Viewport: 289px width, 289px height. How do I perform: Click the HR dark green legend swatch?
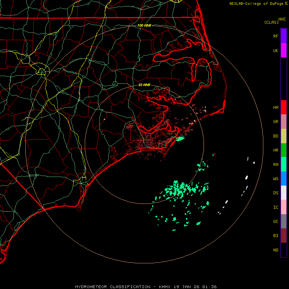284,150
